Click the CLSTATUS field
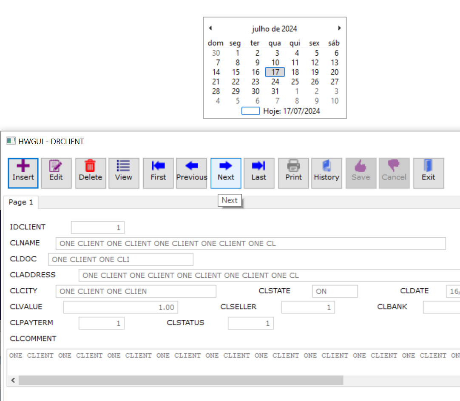The width and height of the screenshot is (460, 401). (251, 323)
